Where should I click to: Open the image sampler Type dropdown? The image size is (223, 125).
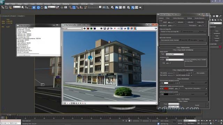(175, 54)
